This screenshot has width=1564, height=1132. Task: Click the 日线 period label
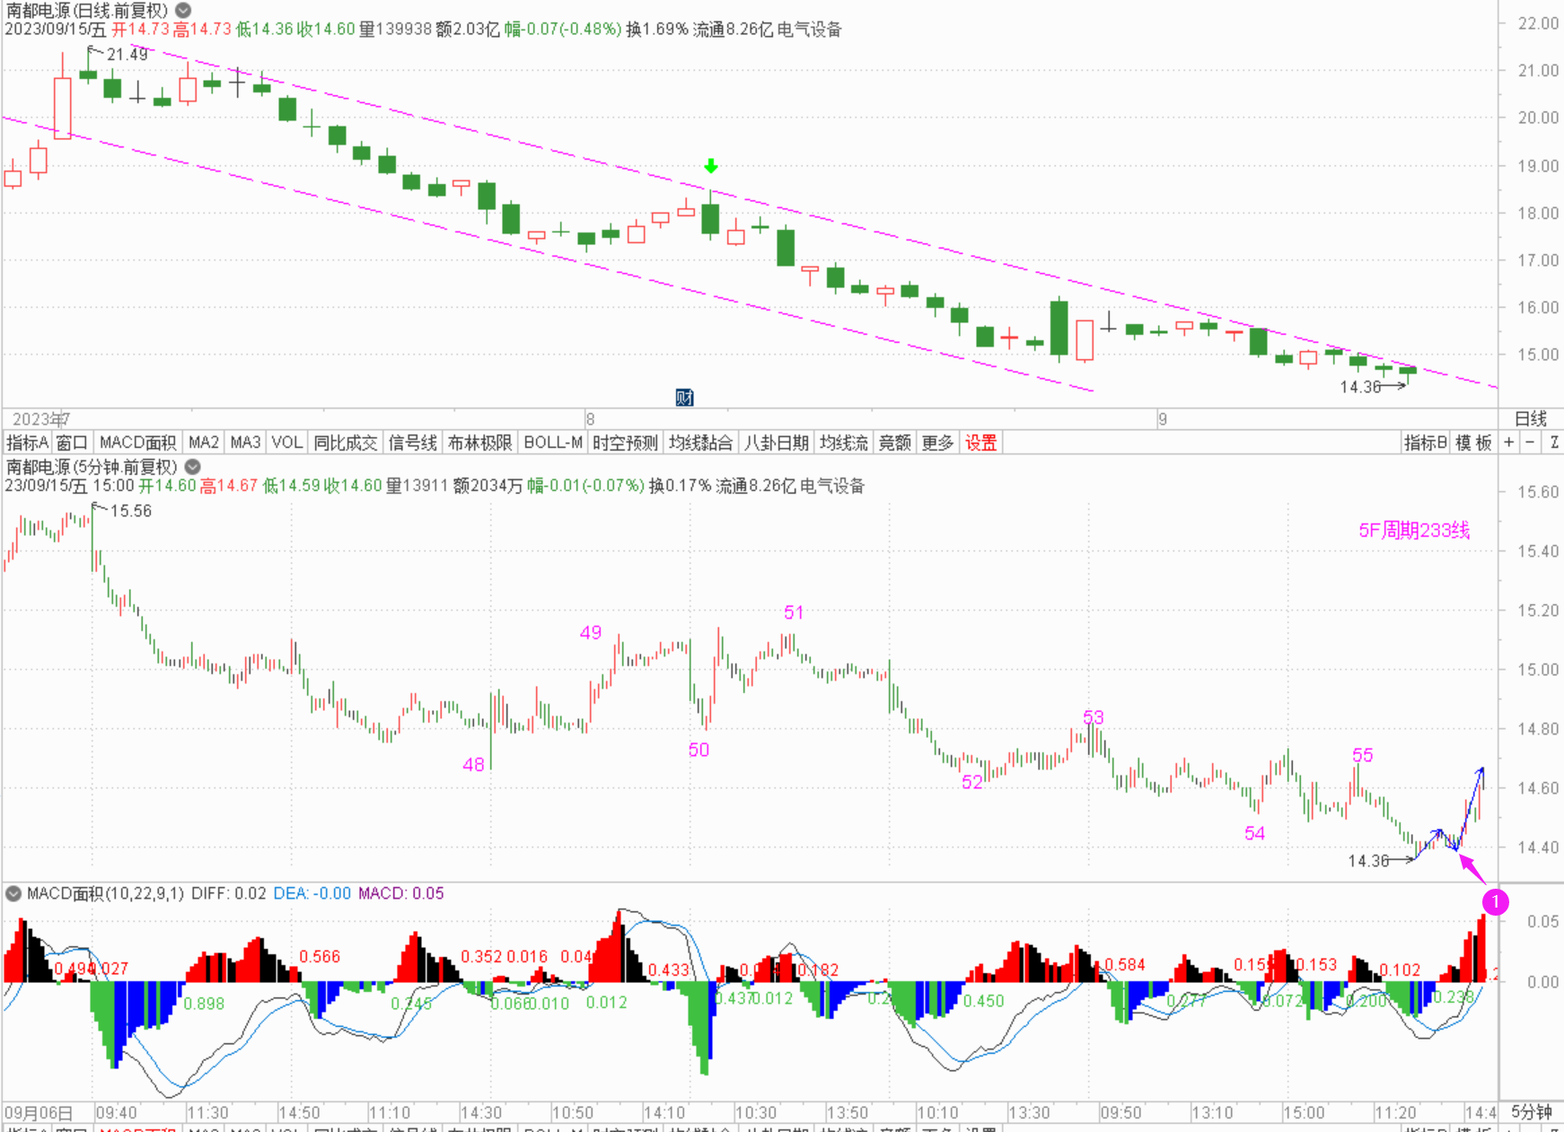tap(1531, 418)
